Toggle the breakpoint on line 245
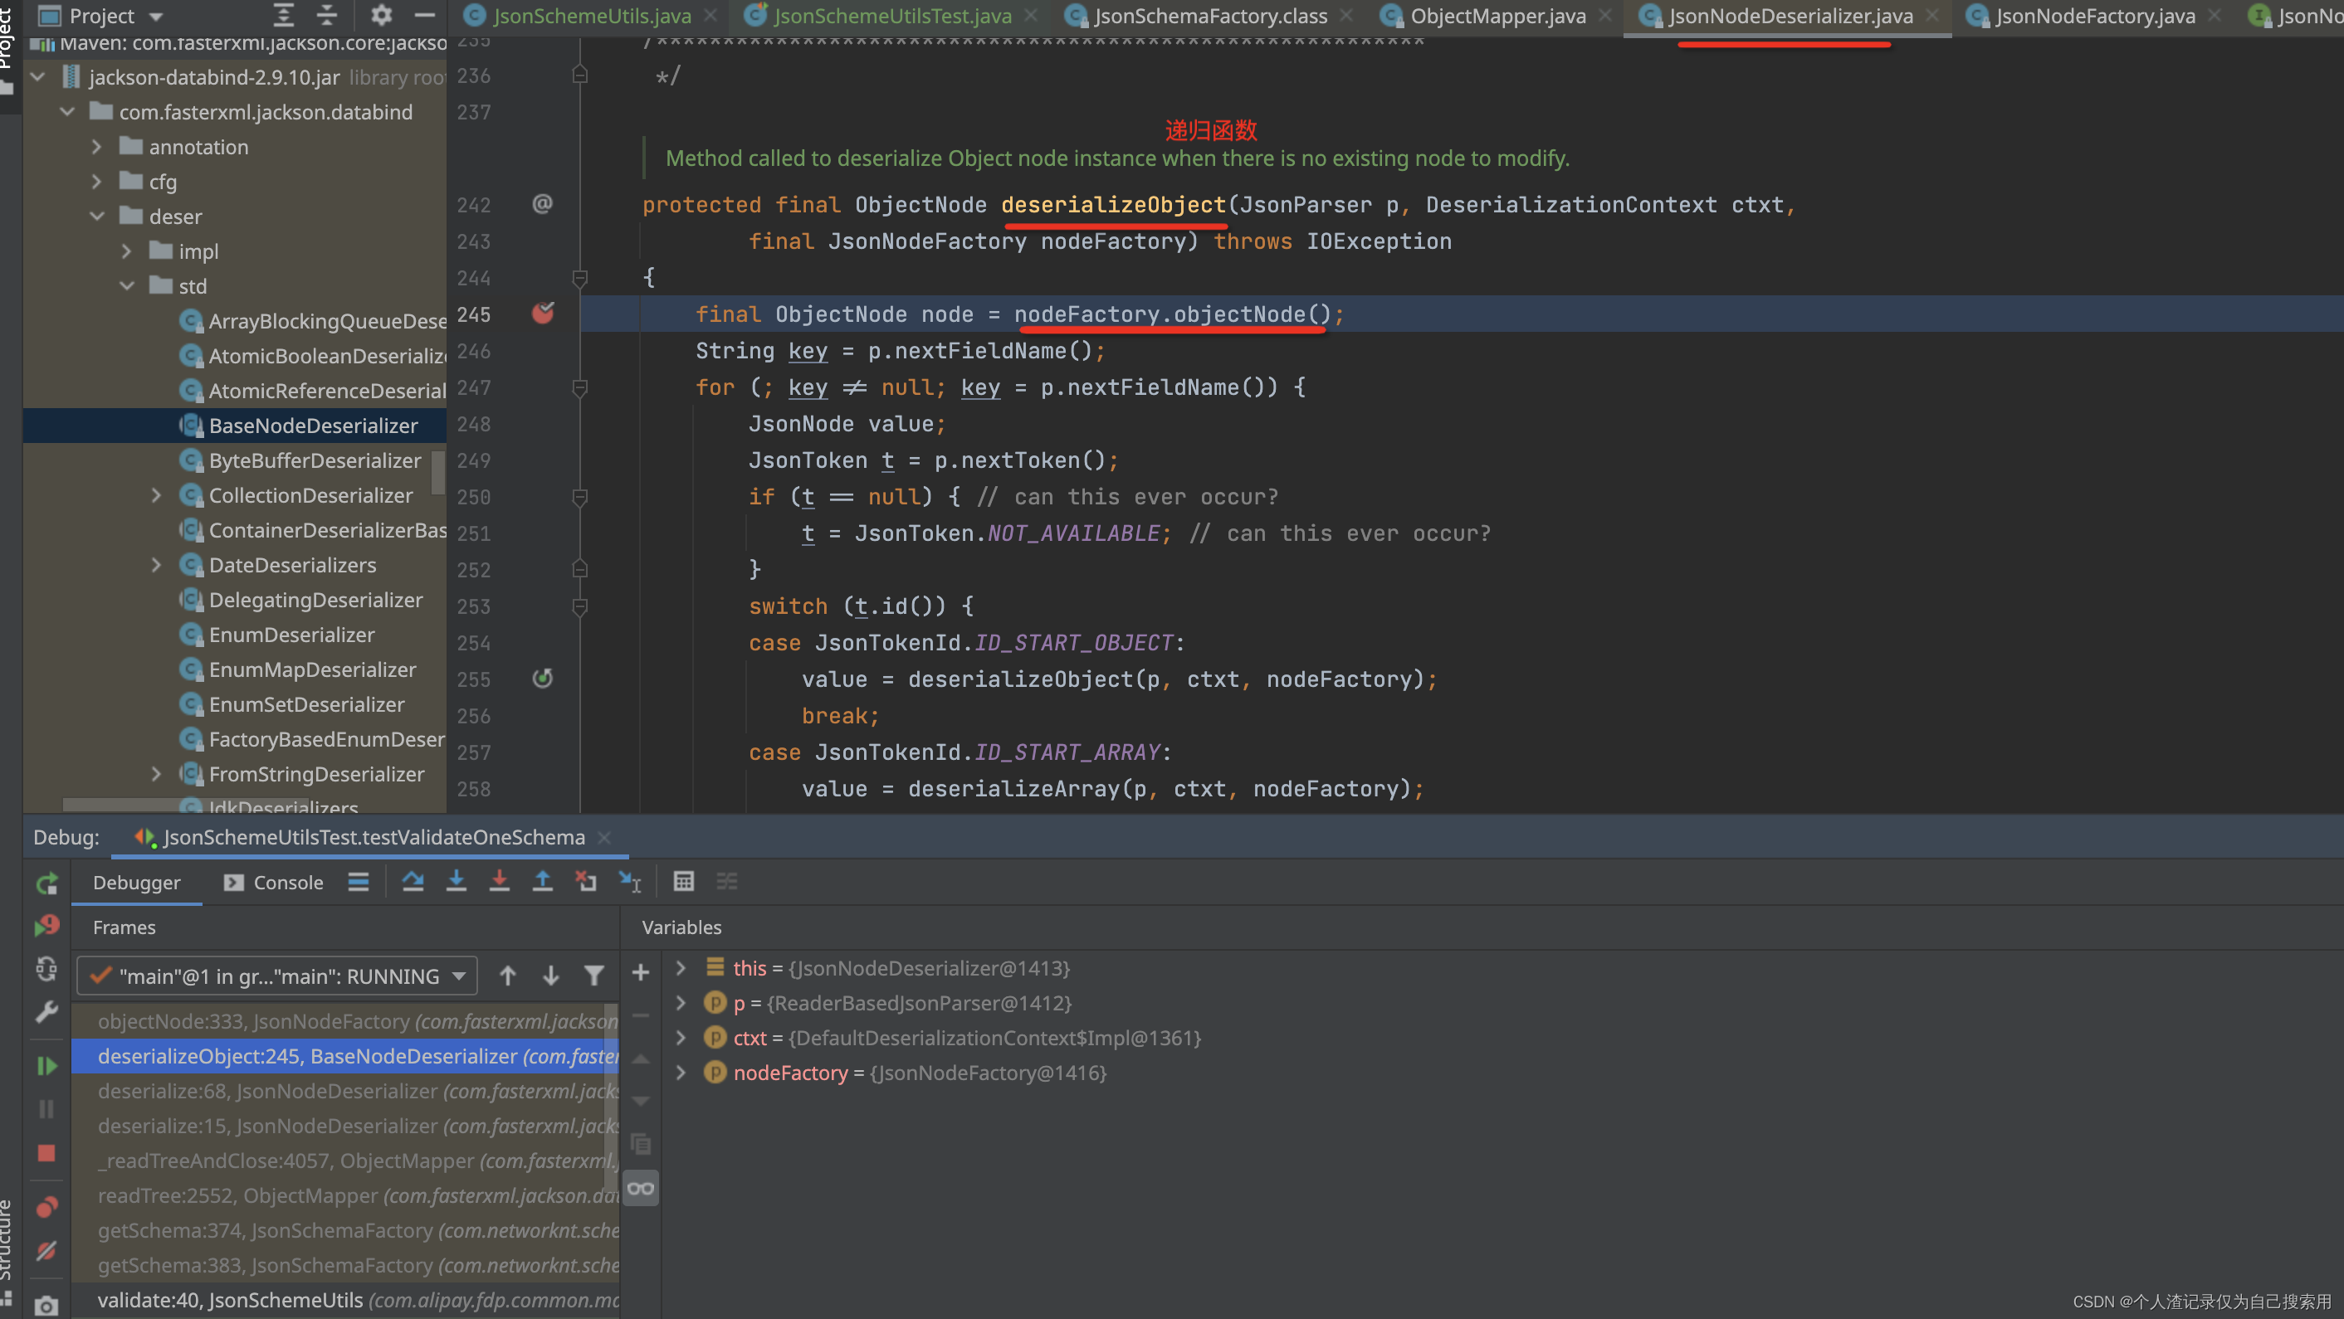Image resolution: width=2344 pixels, height=1319 pixels. pyautogui.click(x=543, y=314)
